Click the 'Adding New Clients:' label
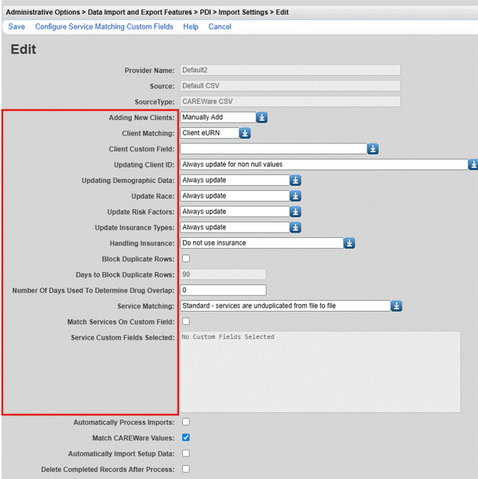Image resolution: width=478 pixels, height=479 pixels. 142,118
